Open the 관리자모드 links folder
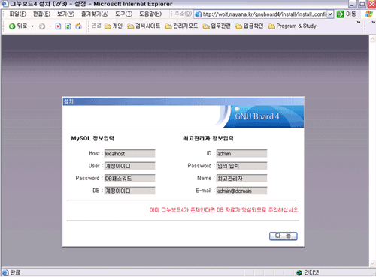 tap(181, 26)
